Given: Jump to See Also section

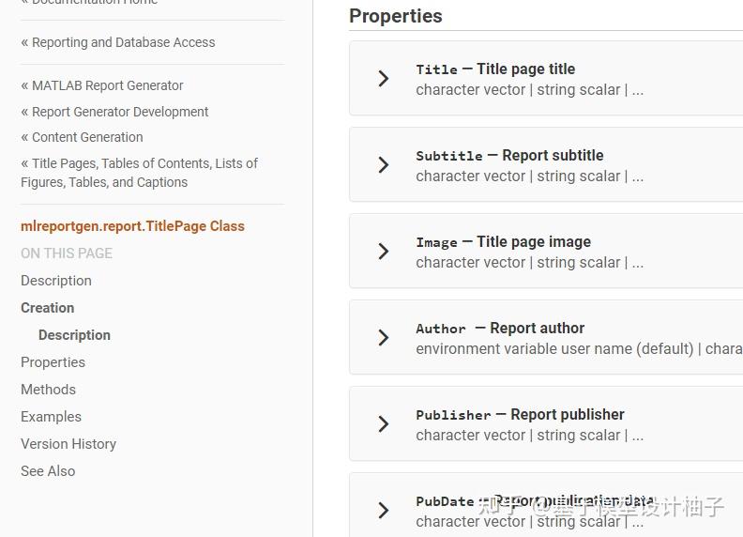Looking at the screenshot, I should click(x=48, y=471).
